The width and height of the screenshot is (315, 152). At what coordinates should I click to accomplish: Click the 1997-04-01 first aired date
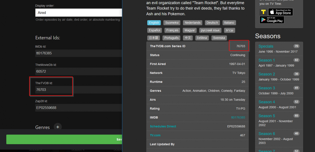click(237, 64)
